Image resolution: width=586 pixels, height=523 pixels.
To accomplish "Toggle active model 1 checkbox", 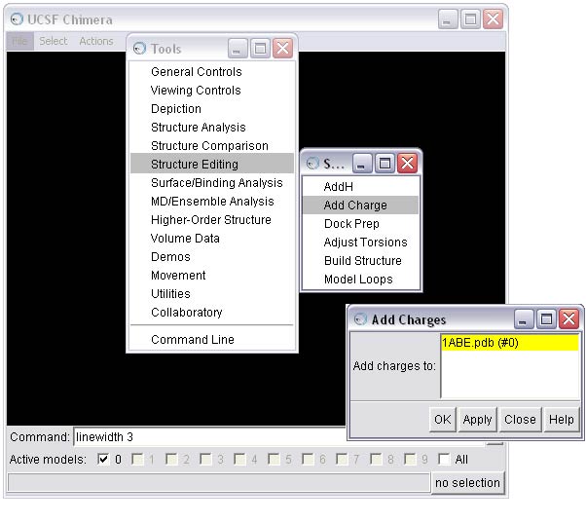I will 138,460.
